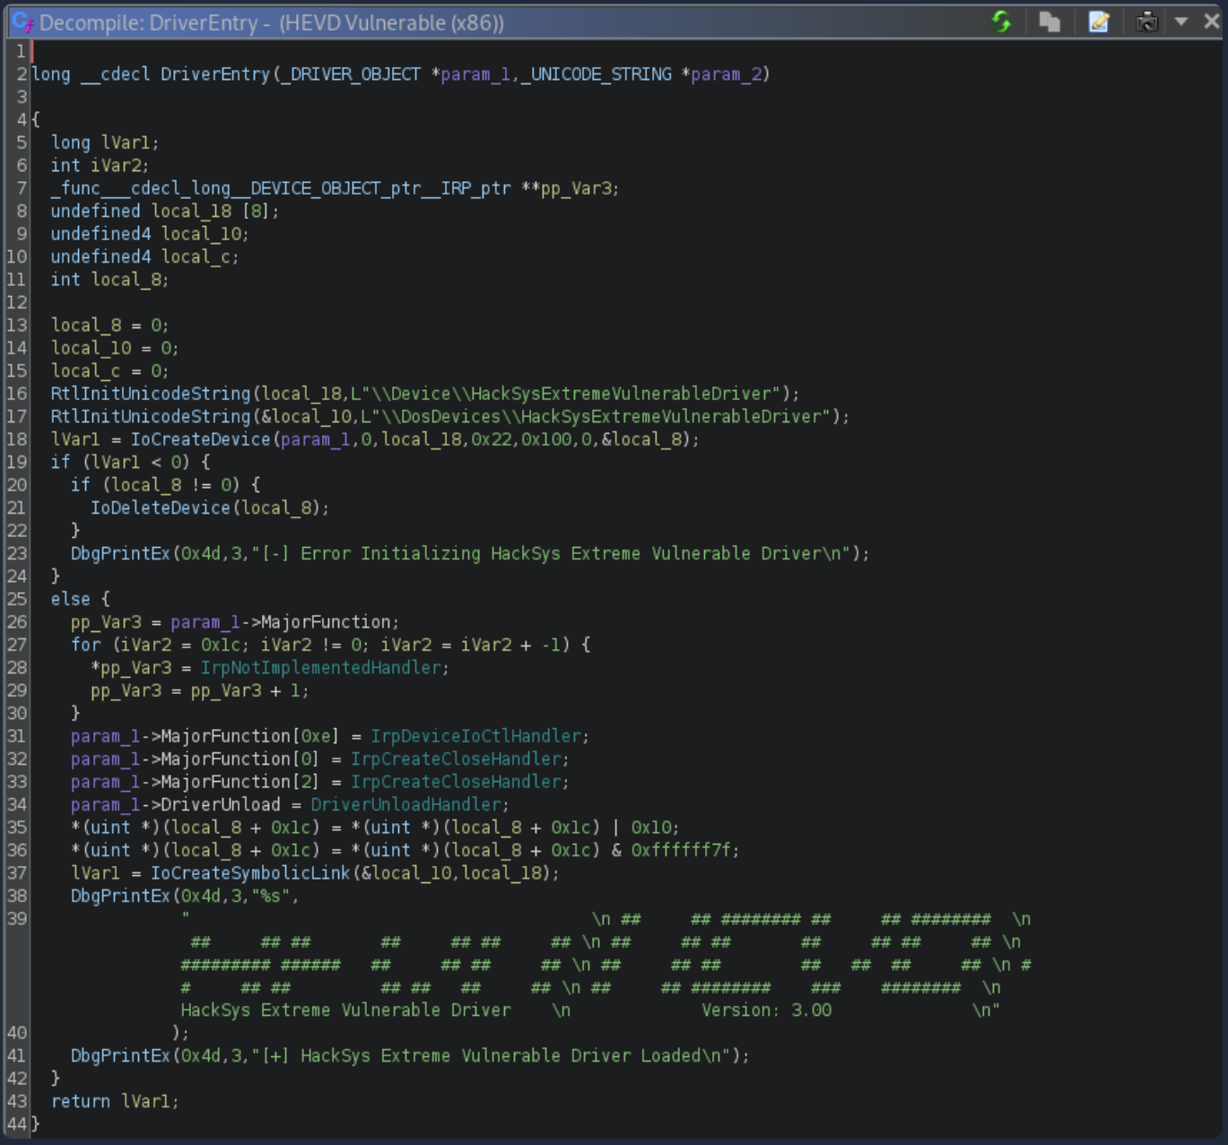Click DriverEntry in the function signature

click(215, 74)
